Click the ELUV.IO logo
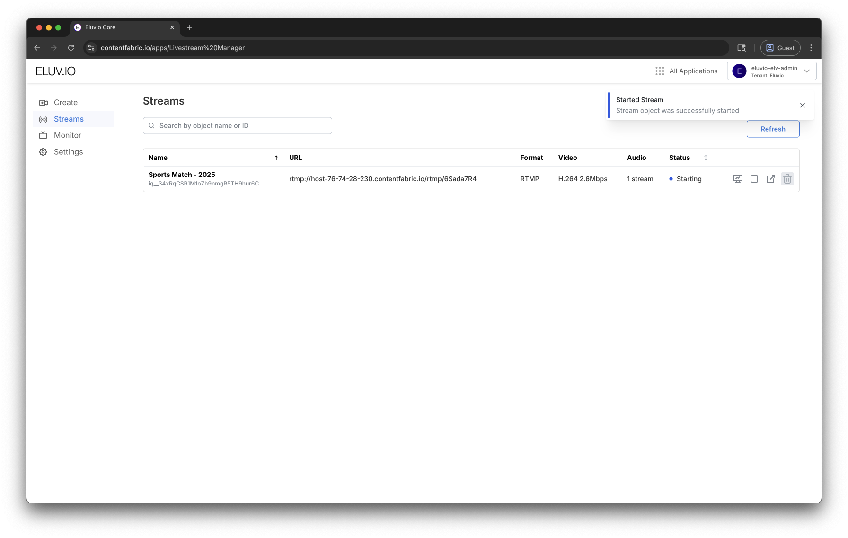Viewport: 848px width, 538px height. (x=56, y=71)
